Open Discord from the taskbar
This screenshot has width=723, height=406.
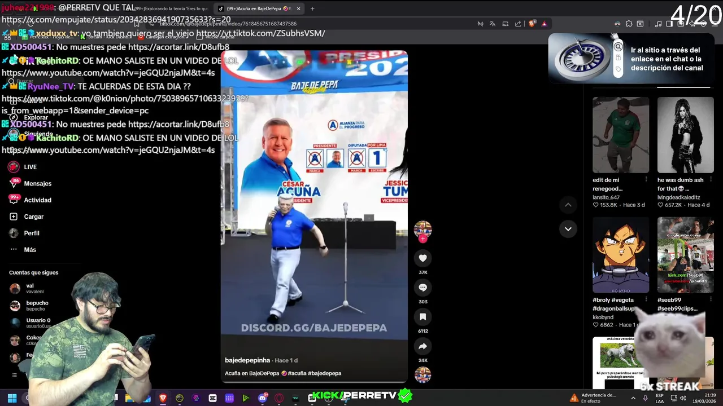(x=263, y=398)
